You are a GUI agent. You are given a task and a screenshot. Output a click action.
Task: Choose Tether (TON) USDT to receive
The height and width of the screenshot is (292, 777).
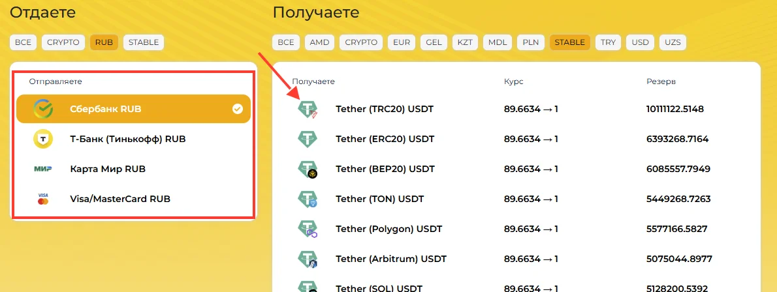tap(380, 199)
